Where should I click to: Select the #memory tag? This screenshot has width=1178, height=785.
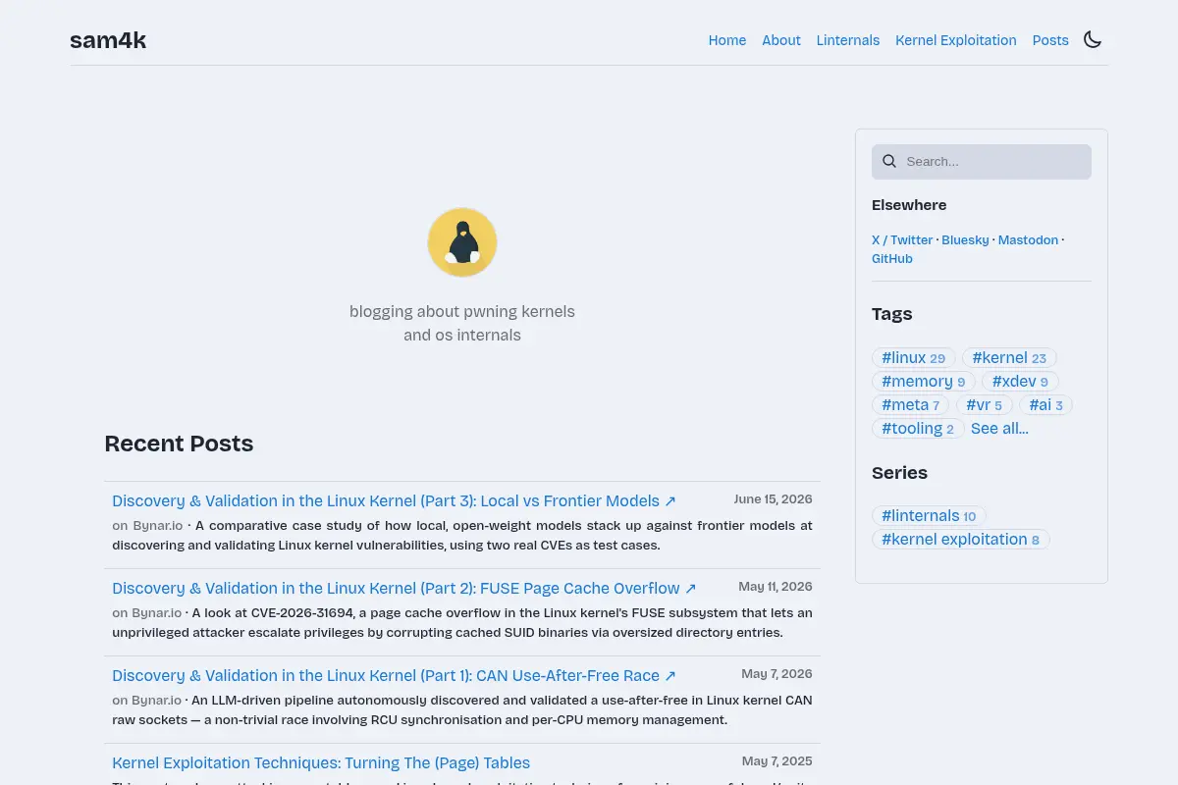(x=924, y=382)
